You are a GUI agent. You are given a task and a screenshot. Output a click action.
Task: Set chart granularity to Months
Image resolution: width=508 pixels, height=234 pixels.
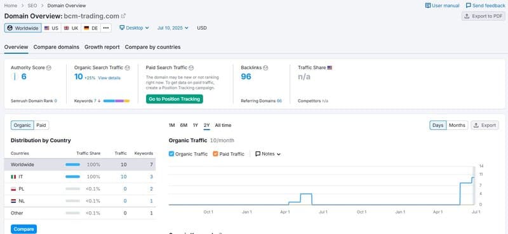tap(457, 126)
